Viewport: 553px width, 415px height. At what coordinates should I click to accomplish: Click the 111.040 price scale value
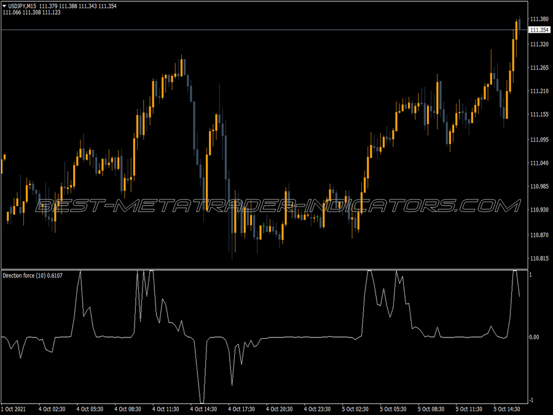click(x=539, y=163)
